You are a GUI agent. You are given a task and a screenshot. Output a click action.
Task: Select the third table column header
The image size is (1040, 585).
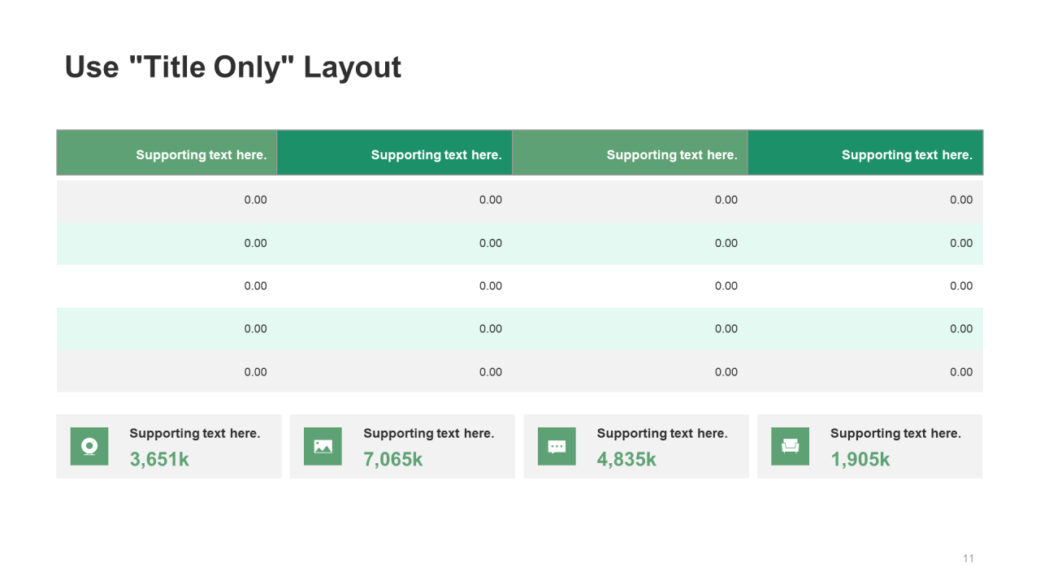[671, 154]
